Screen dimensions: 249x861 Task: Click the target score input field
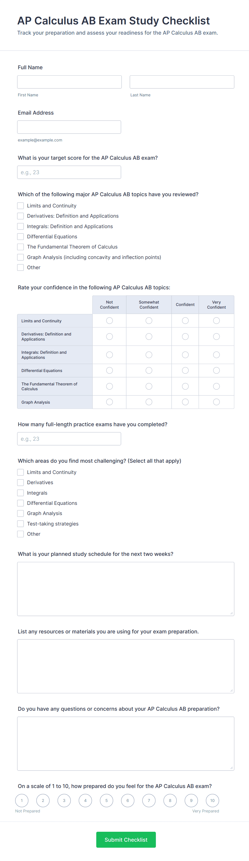(x=69, y=173)
